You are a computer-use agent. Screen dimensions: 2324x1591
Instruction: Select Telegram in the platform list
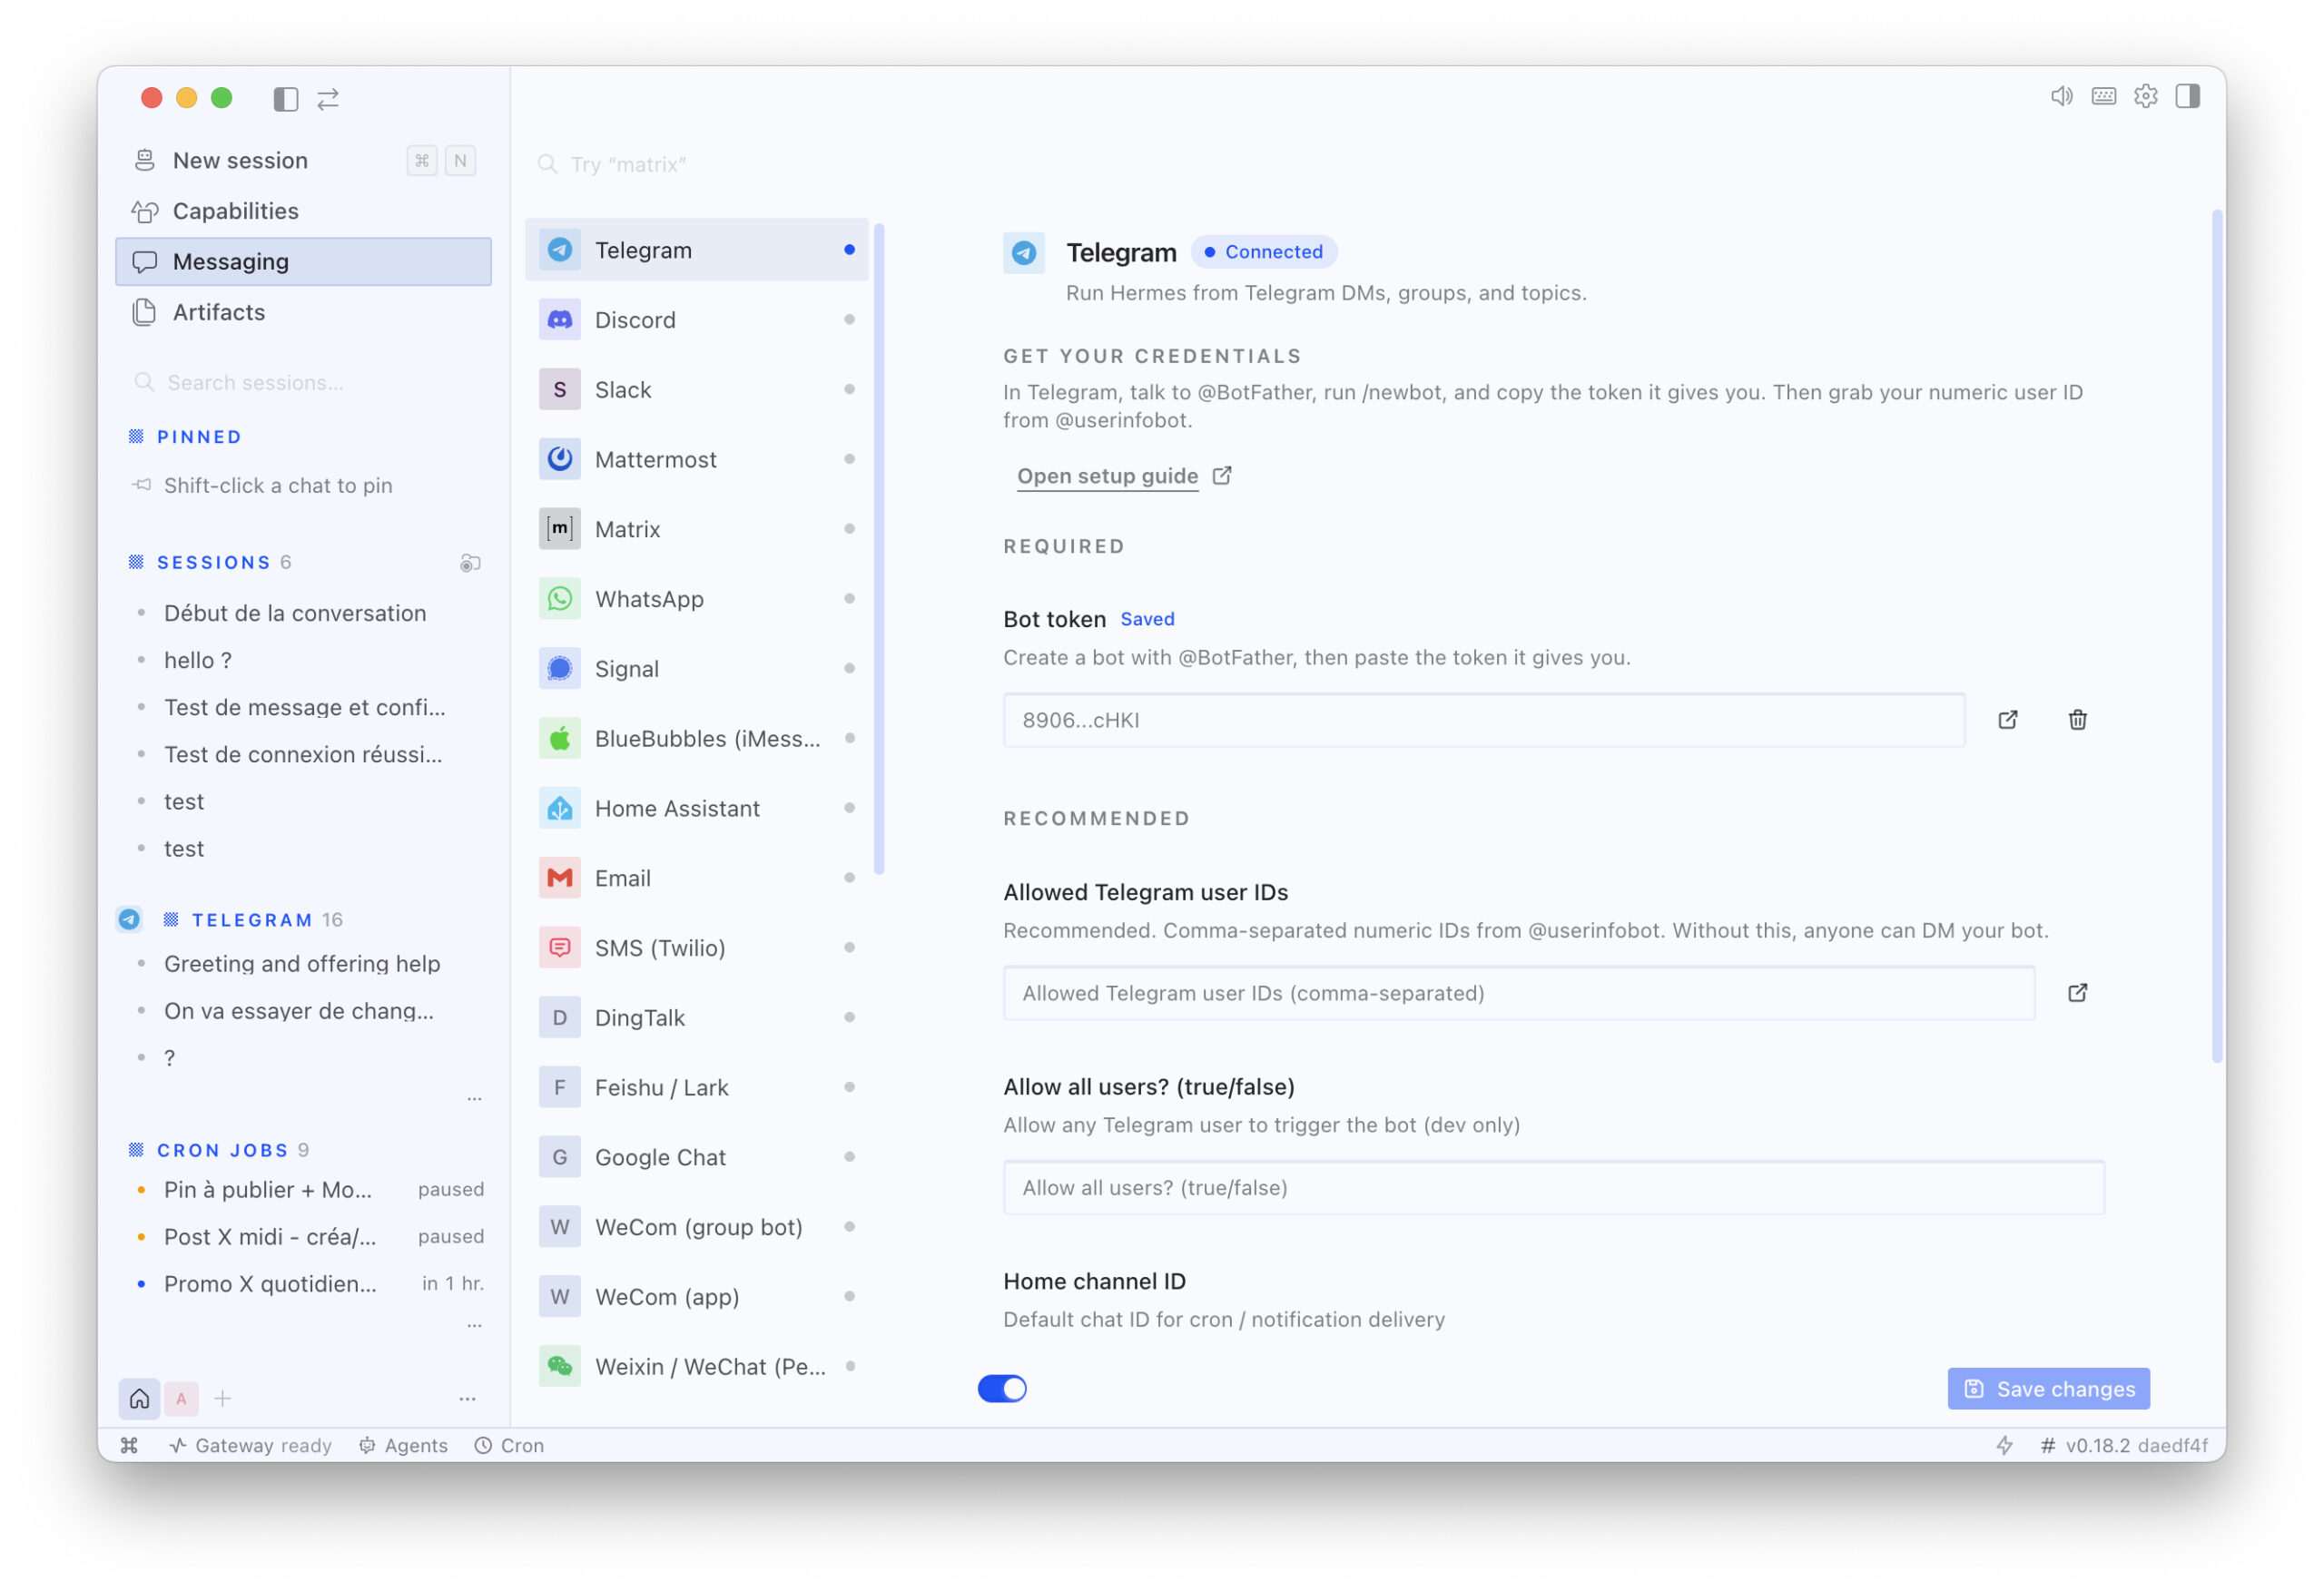tap(697, 250)
